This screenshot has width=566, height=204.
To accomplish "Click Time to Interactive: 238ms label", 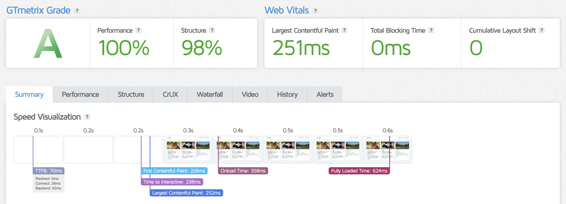I will coord(172,182).
